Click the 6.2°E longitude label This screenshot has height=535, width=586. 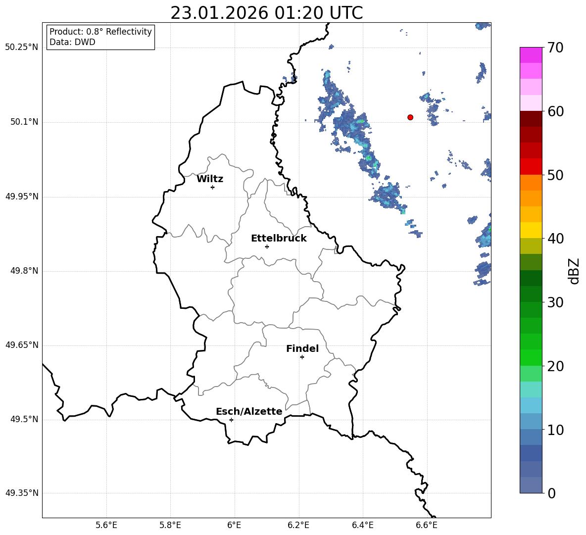pyautogui.click(x=298, y=525)
